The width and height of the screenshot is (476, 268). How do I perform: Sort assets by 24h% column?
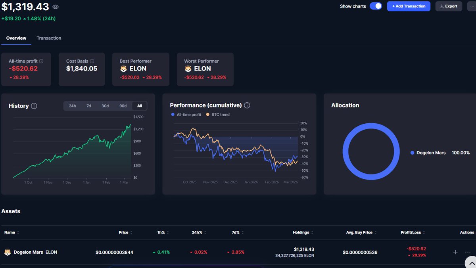pos(200,232)
